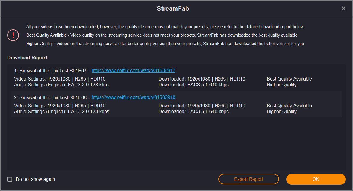Viewport: 353px width, 191px height.
Task: Click the Video Settings line for S01E08
Action: (x=60, y=106)
